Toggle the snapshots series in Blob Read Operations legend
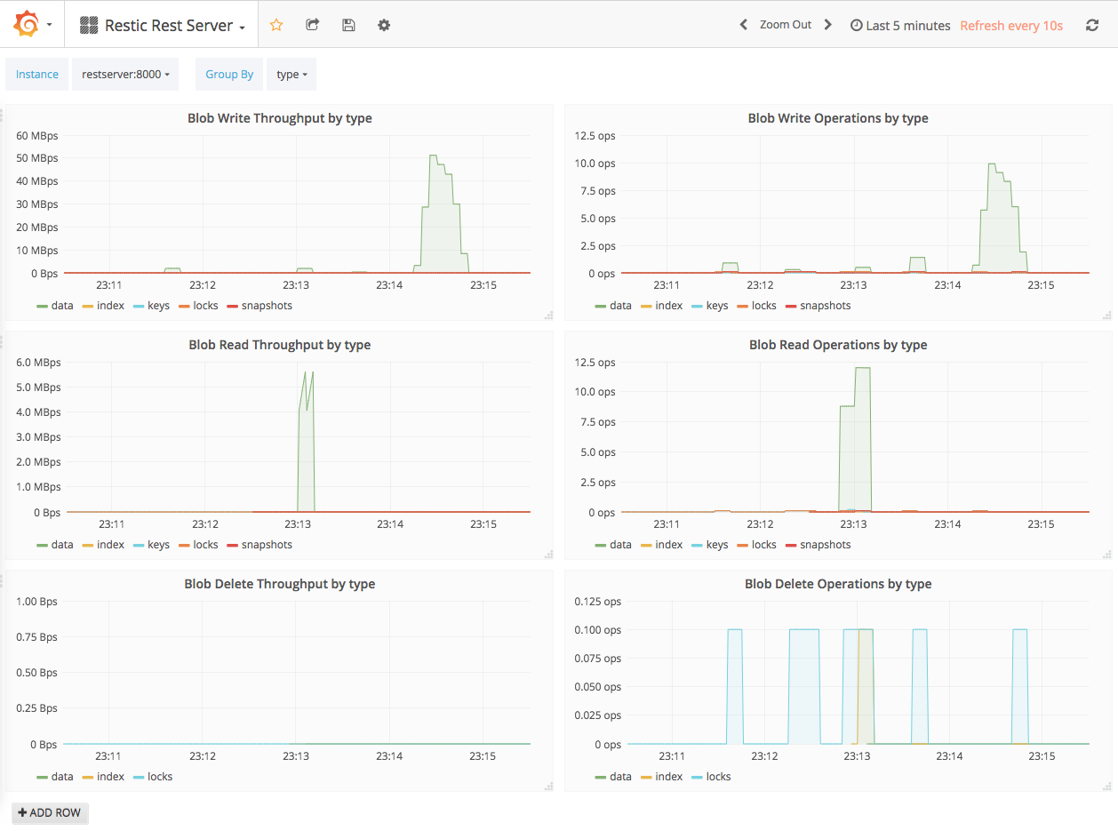1118x831 pixels. (825, 544)
